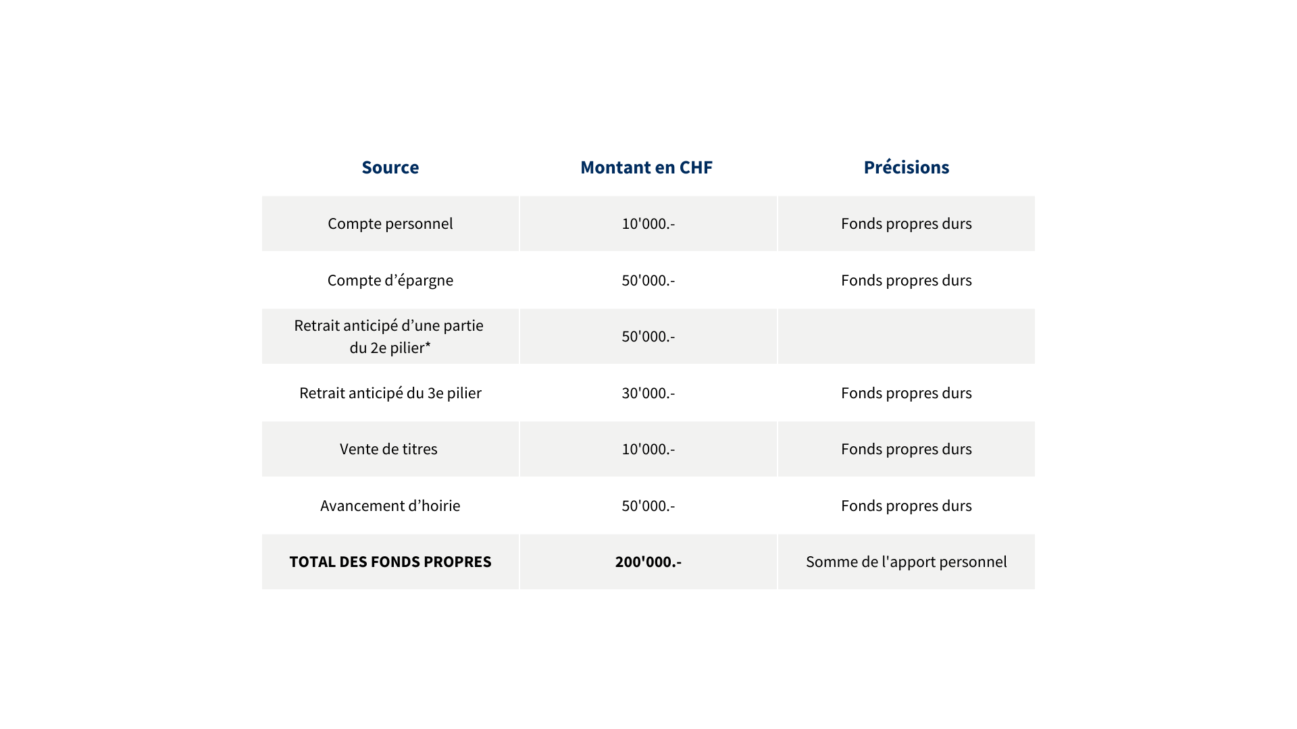Screen dimensions: 1297x729
Task: Click the 200'000.- total amount
Action: [648, 562]
